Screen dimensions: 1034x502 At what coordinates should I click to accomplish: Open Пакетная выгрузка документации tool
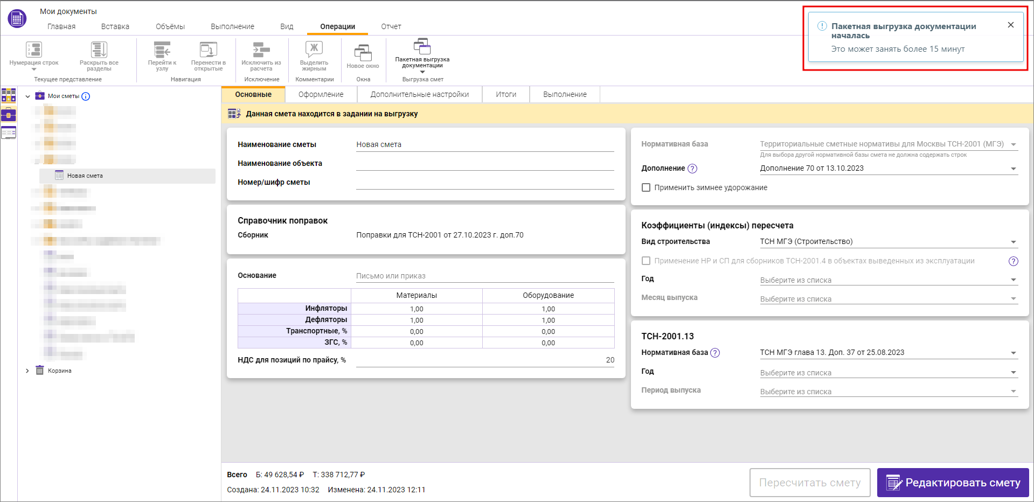click(x=422, y=47)
